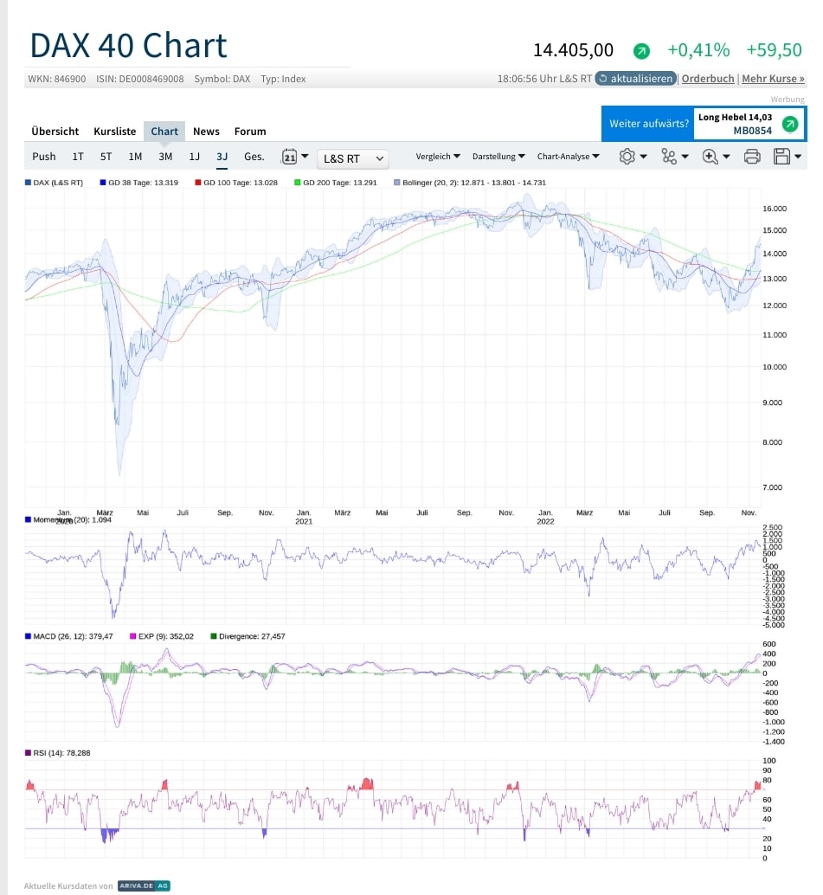Open the calendar date picker icon
Image resolution: width=823 pixels, height=895 pixels.
point(289,157)
